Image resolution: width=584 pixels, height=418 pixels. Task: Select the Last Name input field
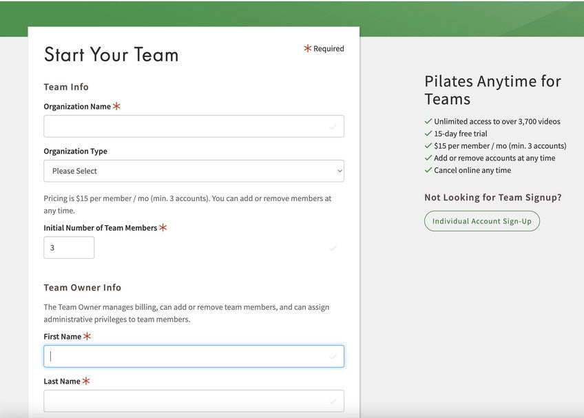[186, 401]
